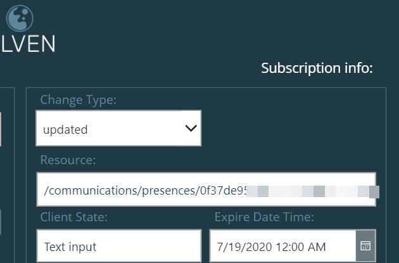Click into the Client State text box
This screenshot has height=263, width=399.
click(119, 246)
